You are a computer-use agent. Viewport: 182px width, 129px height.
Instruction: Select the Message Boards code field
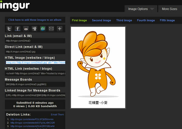point(35,84)
